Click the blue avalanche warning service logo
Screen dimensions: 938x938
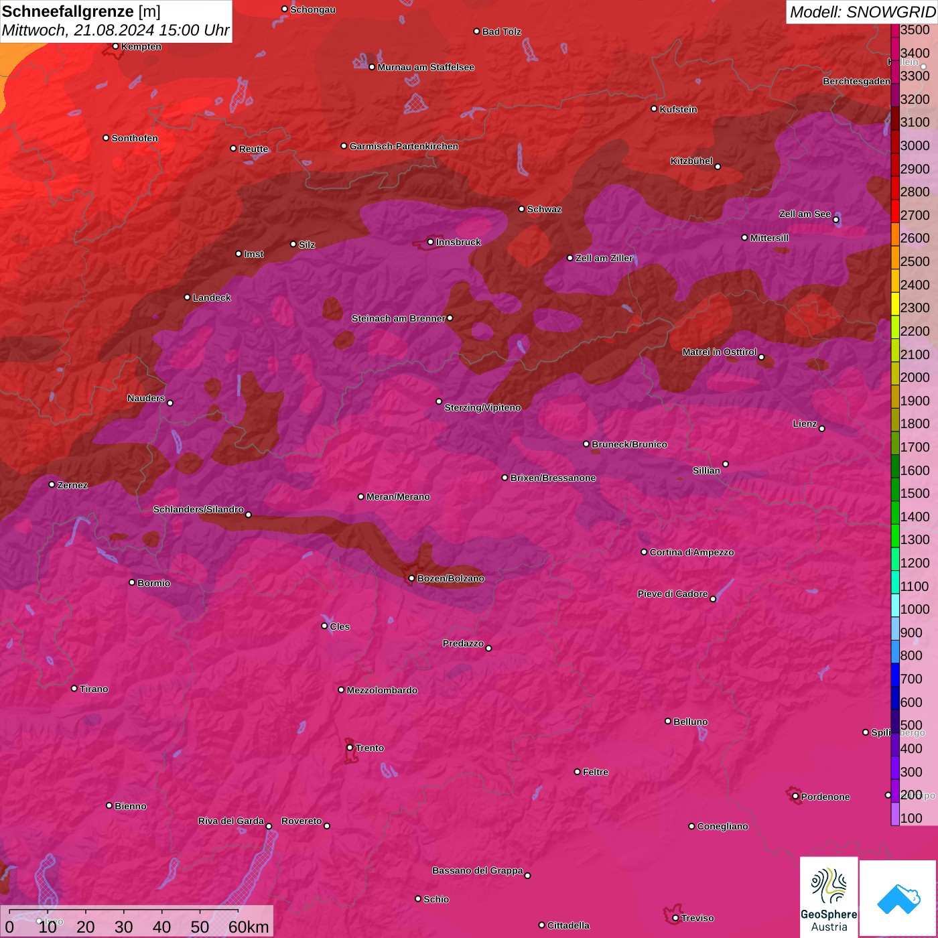click(898, 898)
